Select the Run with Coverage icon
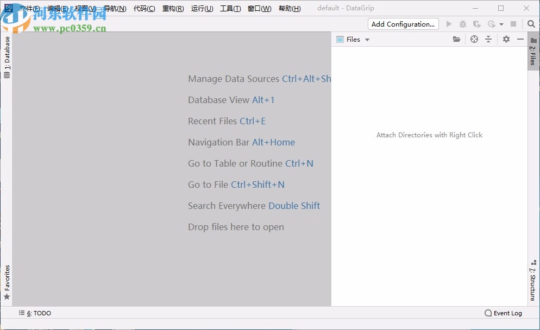 coord(477,24)
